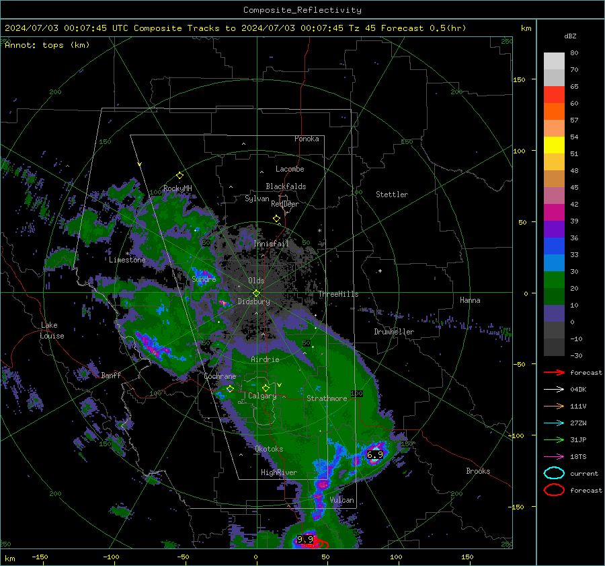
Task: Click the Olds city label
Action: point(256,281)
